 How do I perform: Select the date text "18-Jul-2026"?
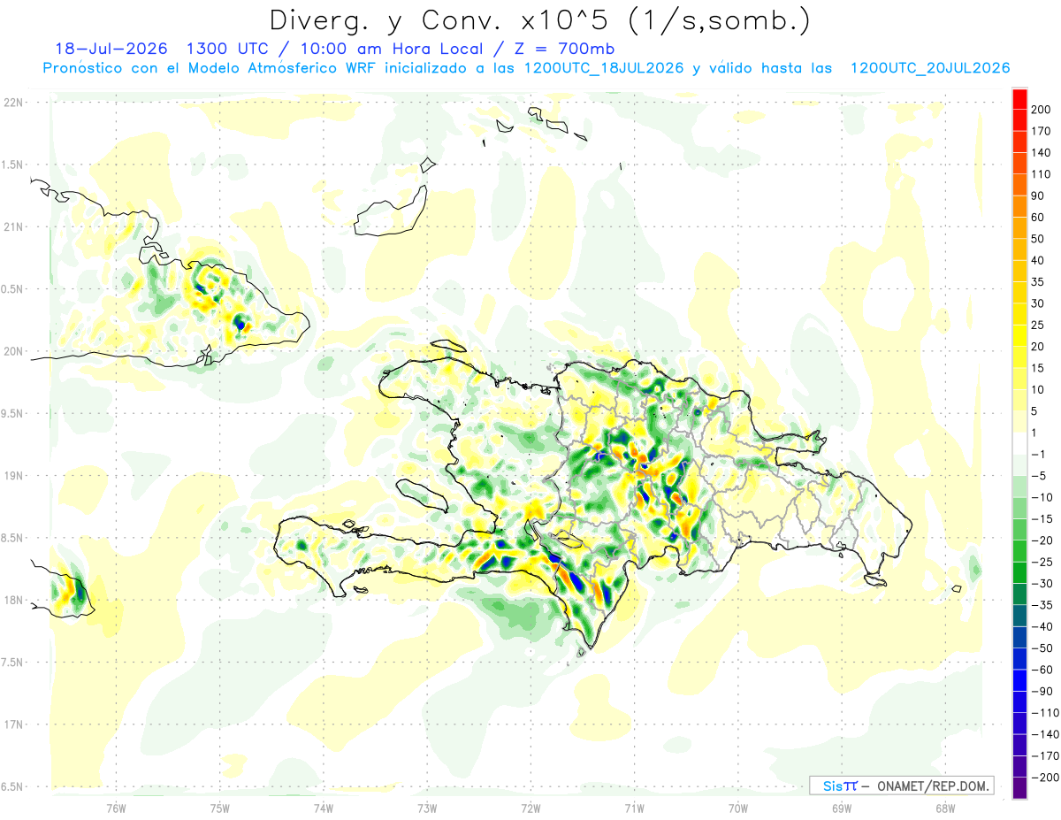[111, 49]
